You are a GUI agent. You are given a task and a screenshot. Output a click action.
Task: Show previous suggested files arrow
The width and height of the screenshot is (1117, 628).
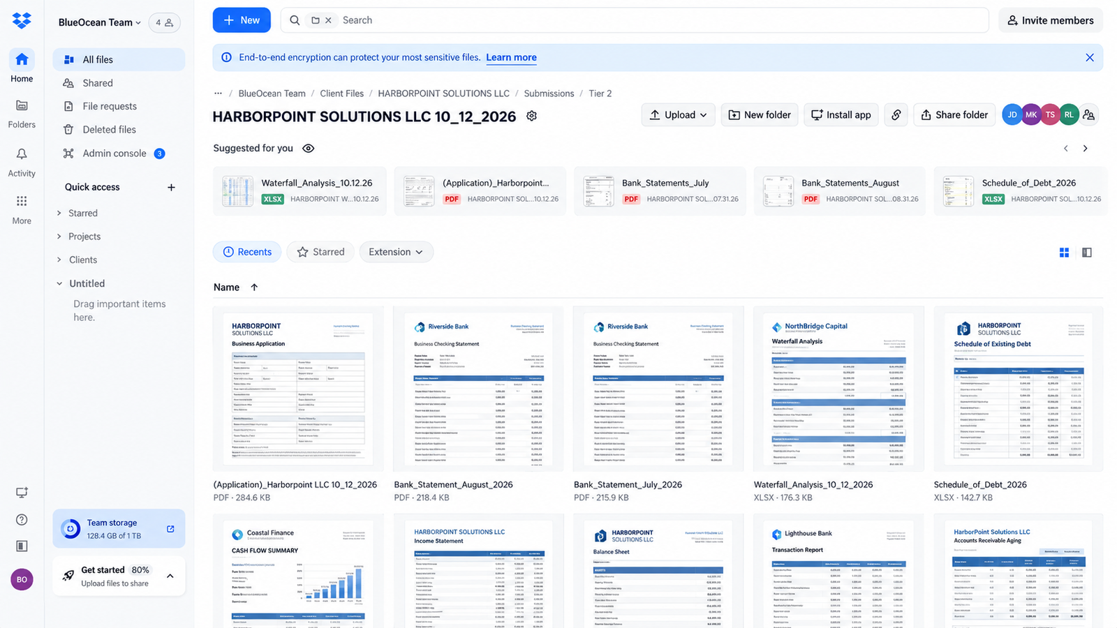tap(1066, 148)
